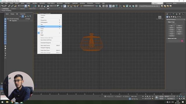Open the Sign In dropdown
Image resolution: width=186 pixels, height=104 pixels.
(x=158, y=3)
